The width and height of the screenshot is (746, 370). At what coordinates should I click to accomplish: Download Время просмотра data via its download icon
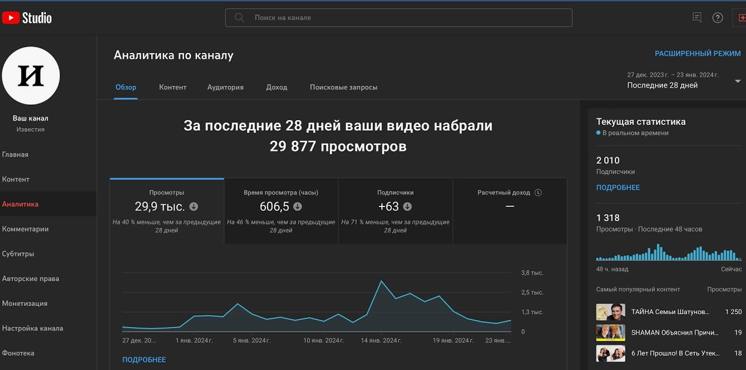pos(297,206)
